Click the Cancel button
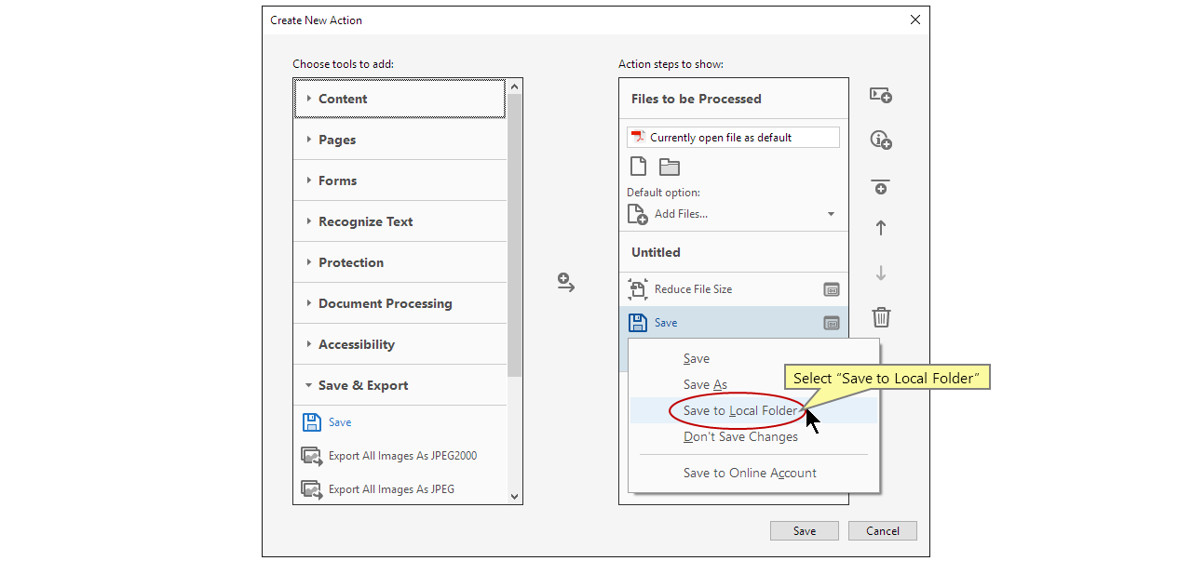Image resolution: width=1192 pixels, height=561 pixels. click(882, 530)
